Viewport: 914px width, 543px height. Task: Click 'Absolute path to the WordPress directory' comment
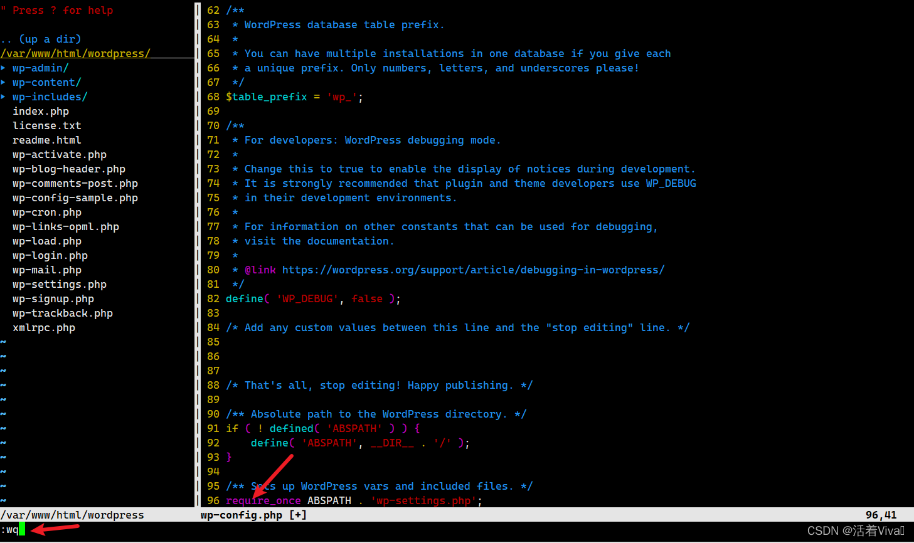(x=376, y=414)
